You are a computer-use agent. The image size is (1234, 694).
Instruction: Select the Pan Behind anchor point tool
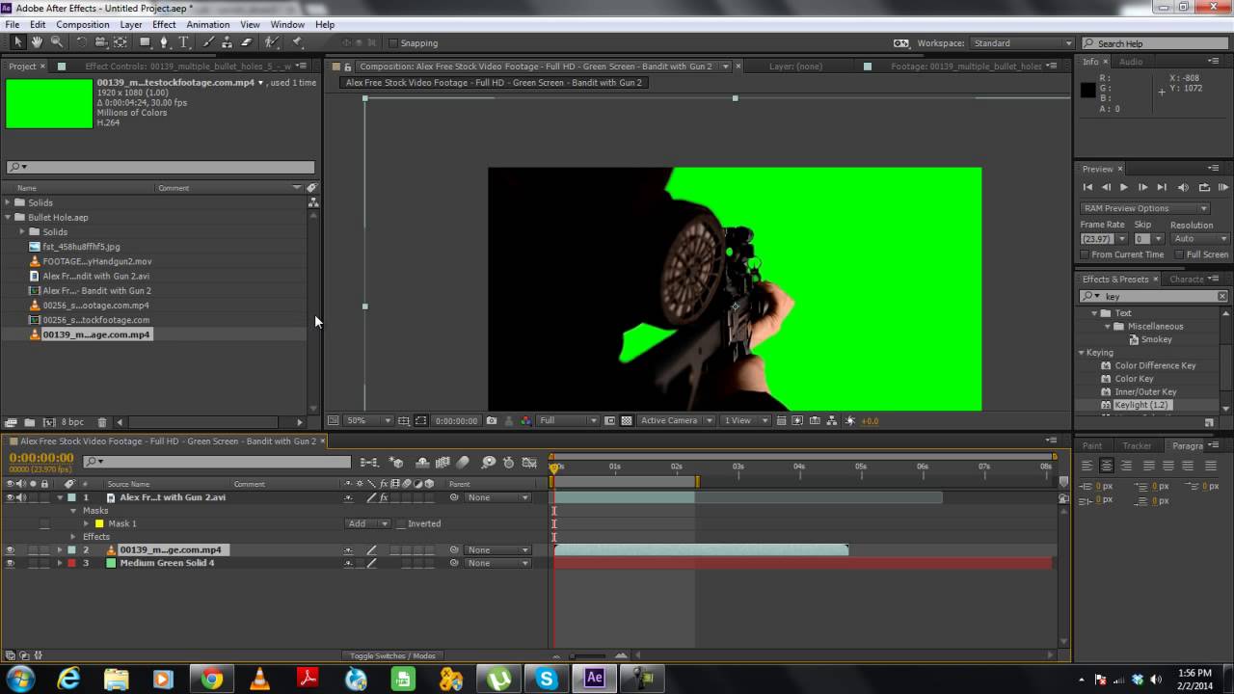[121, 42]
